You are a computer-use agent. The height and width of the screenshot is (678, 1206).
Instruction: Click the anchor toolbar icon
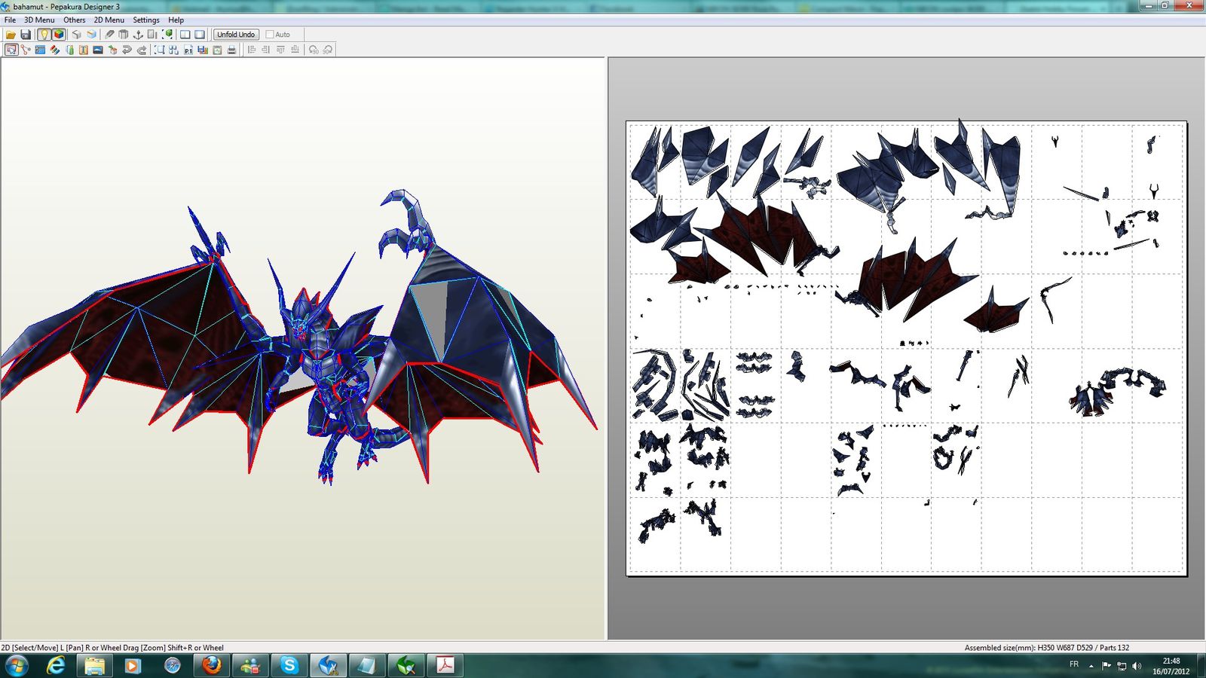[x=138, y=35]
